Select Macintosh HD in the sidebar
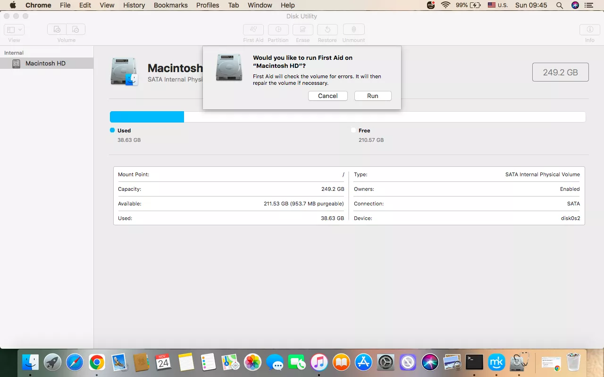This screenshot has height=377, width=604. (45, 63)
